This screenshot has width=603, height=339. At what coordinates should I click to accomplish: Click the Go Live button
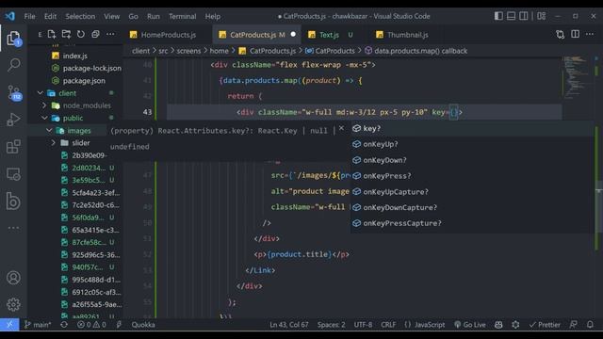[x=470, y=325]
